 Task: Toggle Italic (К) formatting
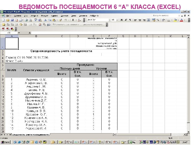[126, 20]
